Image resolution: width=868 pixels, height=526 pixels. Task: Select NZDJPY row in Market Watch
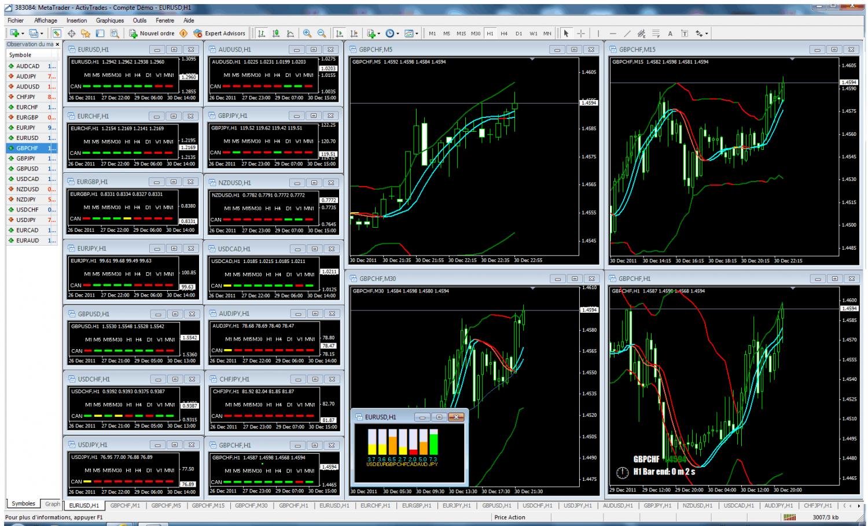click(x=32, y=199)
